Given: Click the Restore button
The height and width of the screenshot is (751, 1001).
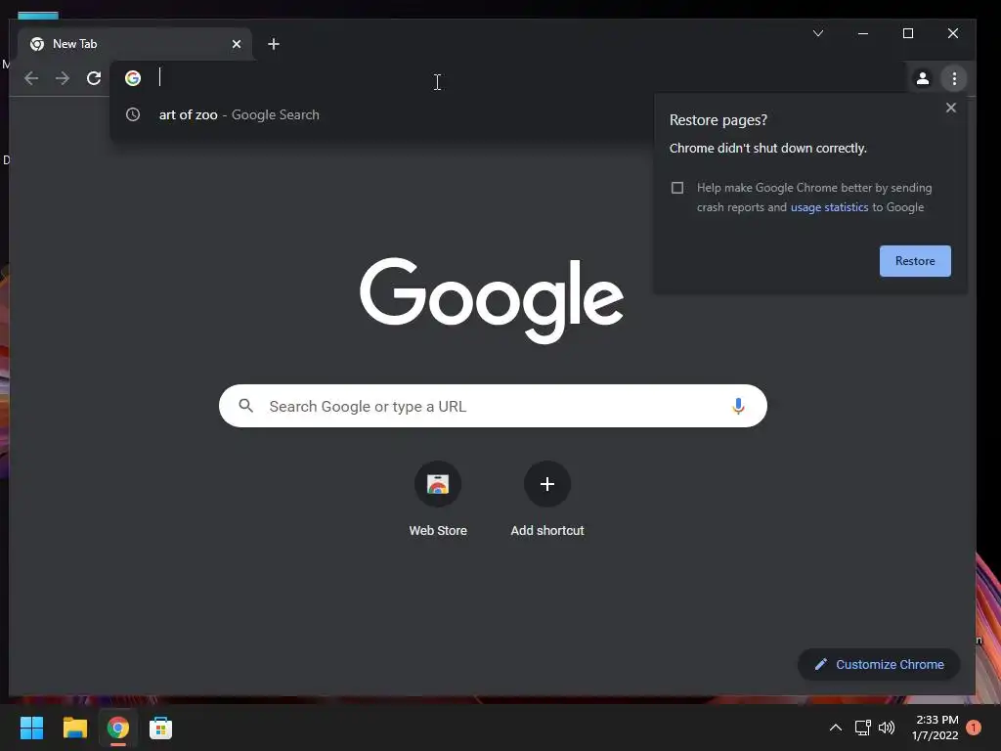Looking at the screenshot, I should (x=915, y=260).
